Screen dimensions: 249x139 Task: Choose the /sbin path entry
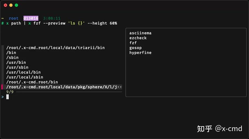[x=12, y=58]
